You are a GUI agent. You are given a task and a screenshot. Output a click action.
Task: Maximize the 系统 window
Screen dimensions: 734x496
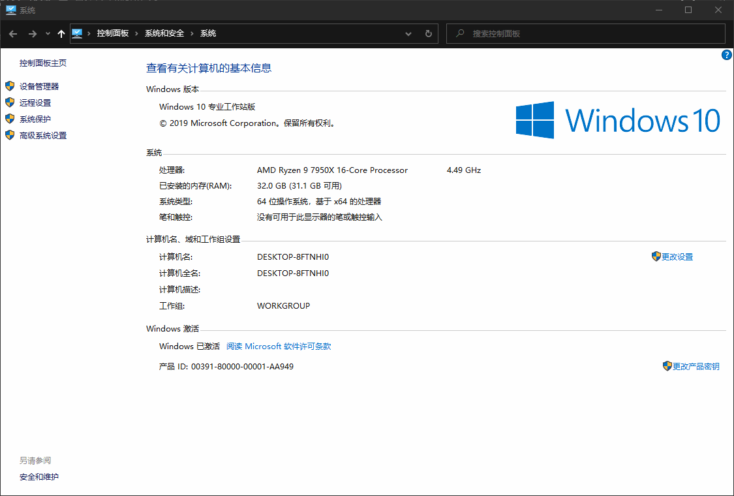(688, 10)
